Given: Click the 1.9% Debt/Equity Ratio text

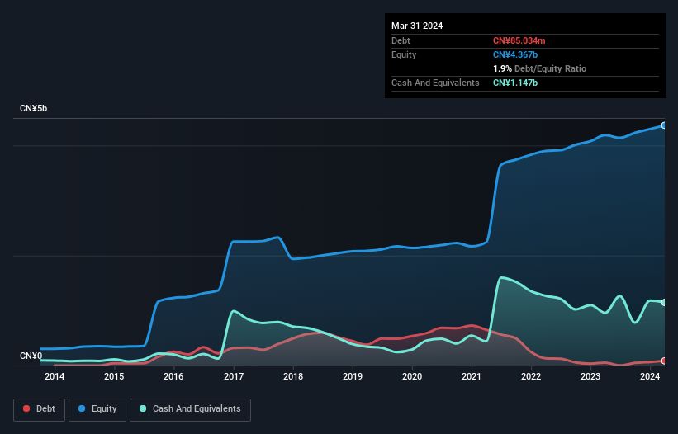Looking at the screenshot, I should pyautogui.click(x=539, y=68).
